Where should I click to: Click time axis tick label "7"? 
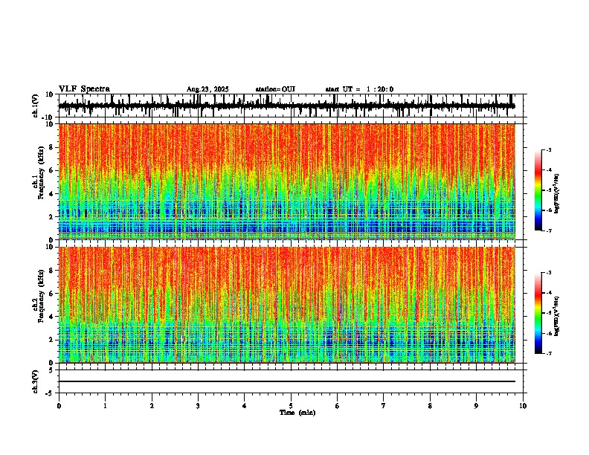(x=384, y=406)
